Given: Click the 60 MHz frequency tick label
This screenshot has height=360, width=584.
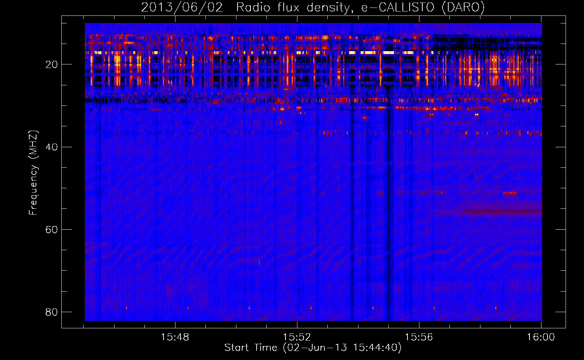Looking at the screenshot, I should [52, 230].
